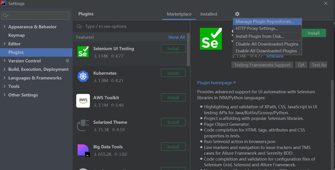Viewport: 335px width, 170px height.
Task: Select Keymap in settings tree
Action: (x=16, y=35)
